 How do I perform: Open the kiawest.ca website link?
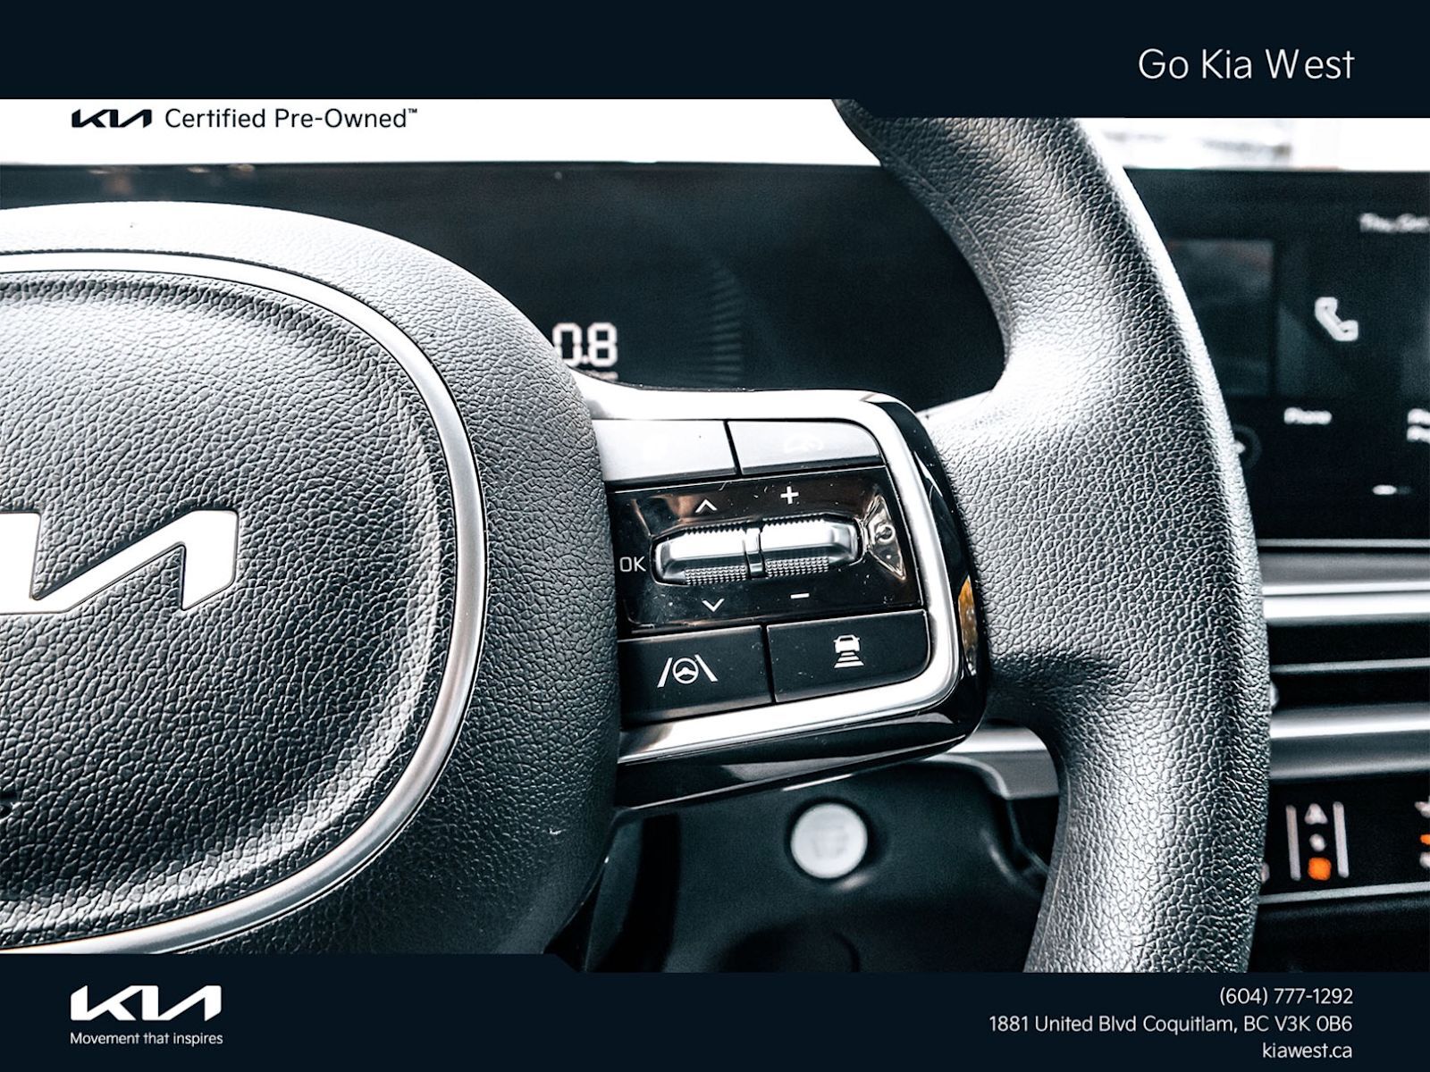(x=1306, y=1051)
